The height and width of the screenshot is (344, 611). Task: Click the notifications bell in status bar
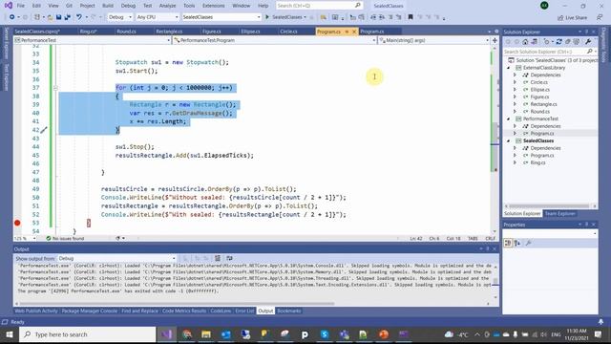pyautogui.click(x=600, y=322)
